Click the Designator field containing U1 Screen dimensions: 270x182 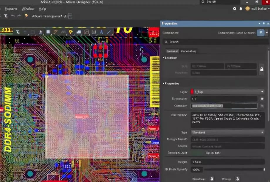(224, 99)
